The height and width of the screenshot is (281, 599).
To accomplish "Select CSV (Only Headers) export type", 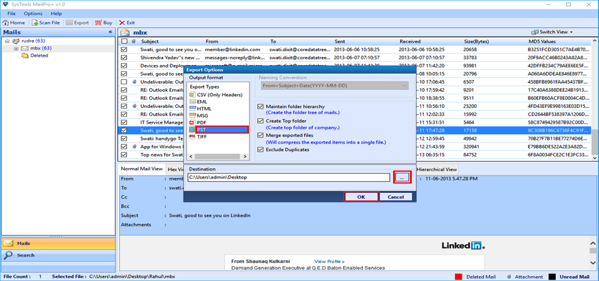I will [217, 94].
